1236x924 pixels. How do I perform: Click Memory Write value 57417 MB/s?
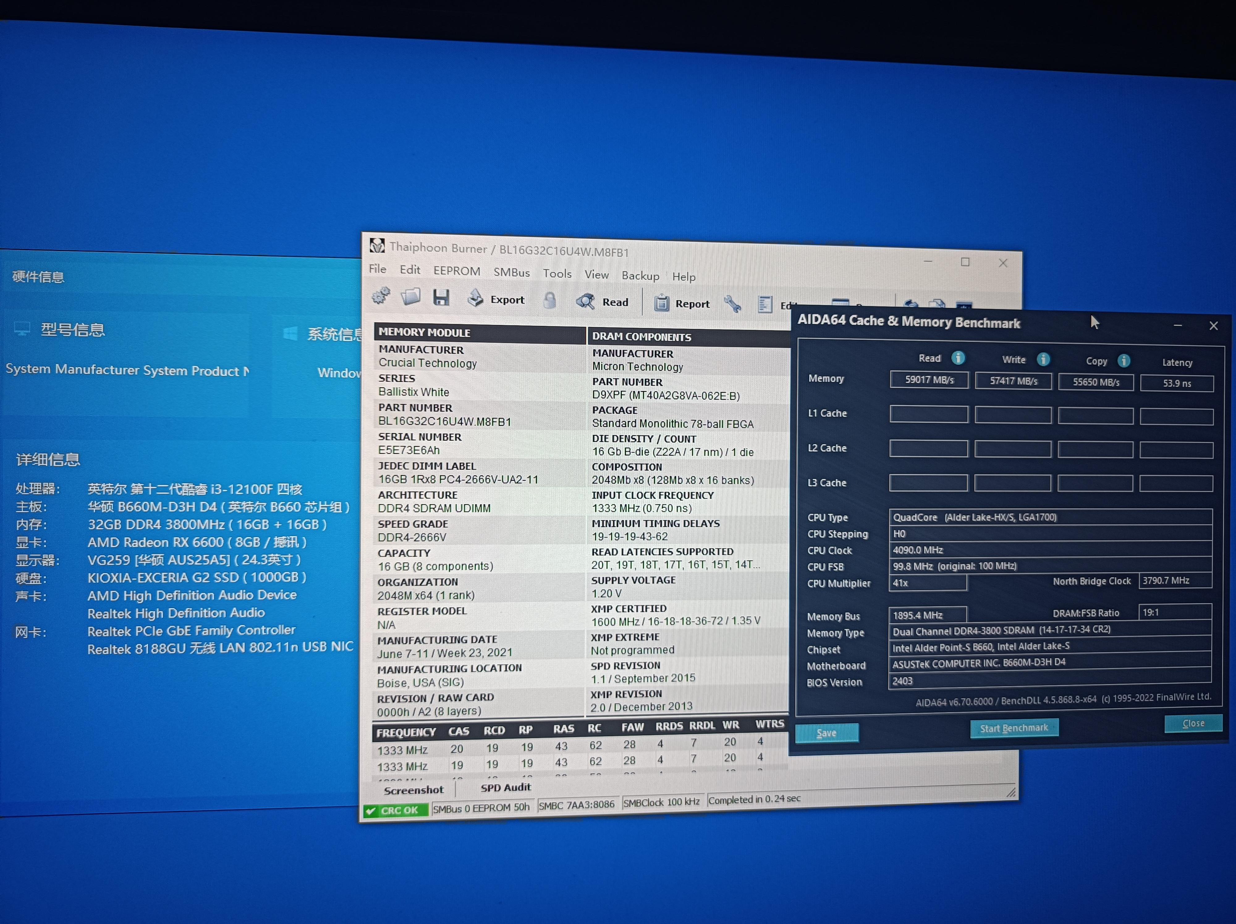coord(1013,381)
